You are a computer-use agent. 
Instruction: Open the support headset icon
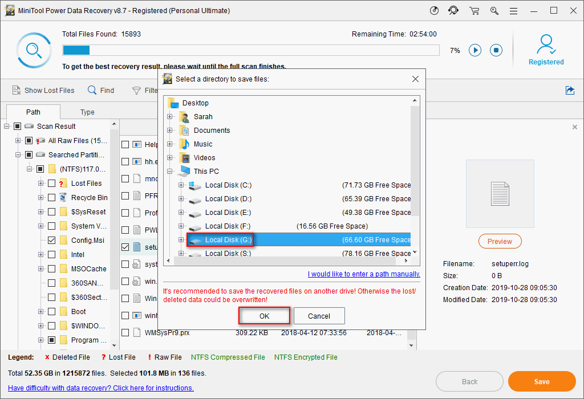(453, 10)
